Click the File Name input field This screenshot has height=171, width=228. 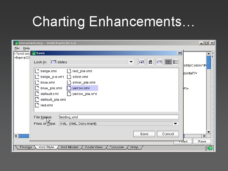pyautogui.click(x=119, y=117)
